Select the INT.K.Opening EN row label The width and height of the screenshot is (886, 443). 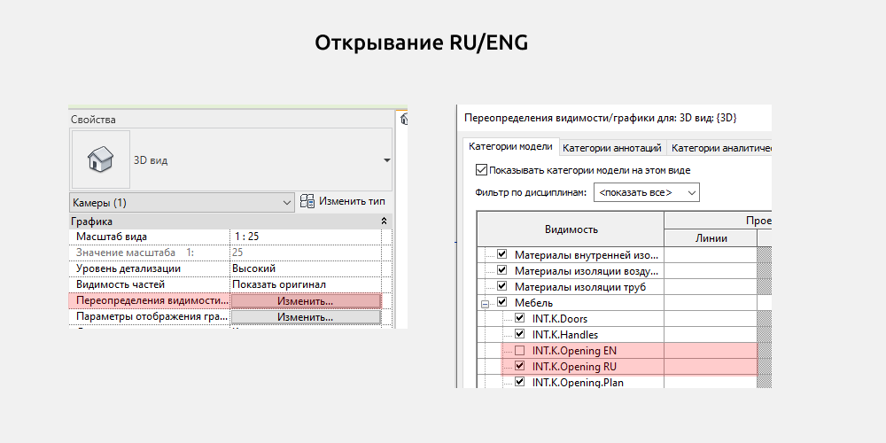[574, 351]
